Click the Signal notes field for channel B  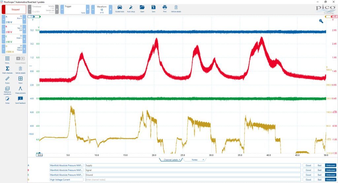click(x=193, y=170)
